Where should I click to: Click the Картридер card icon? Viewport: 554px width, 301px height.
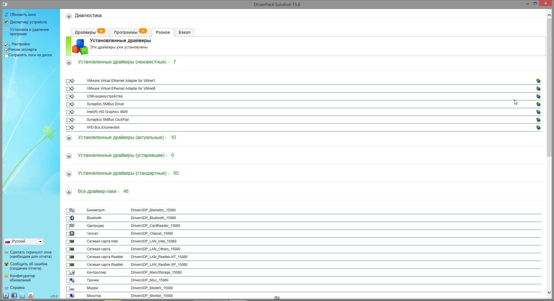point(72,226)
